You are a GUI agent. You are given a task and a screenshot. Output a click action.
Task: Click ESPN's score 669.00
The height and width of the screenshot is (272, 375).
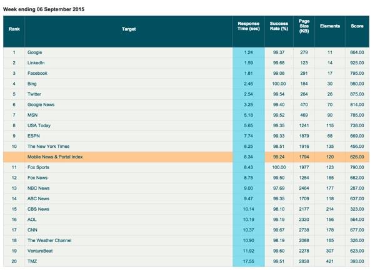pos(357,136)
